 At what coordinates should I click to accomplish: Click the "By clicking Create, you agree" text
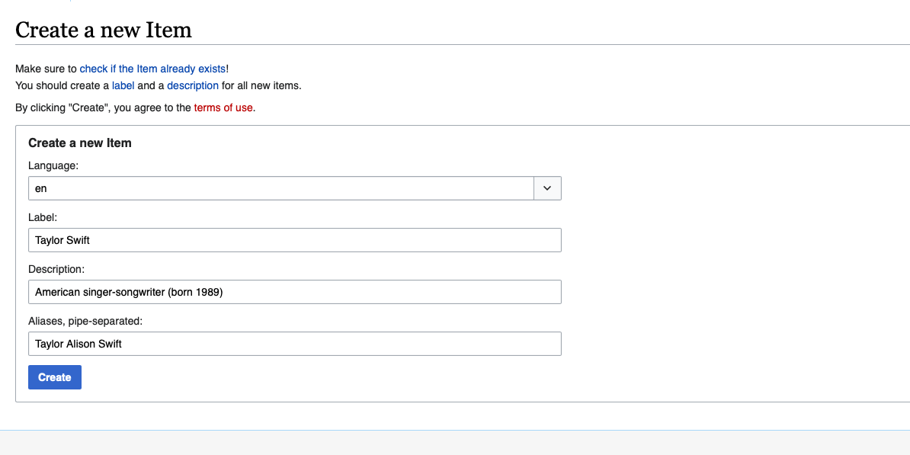103,107
